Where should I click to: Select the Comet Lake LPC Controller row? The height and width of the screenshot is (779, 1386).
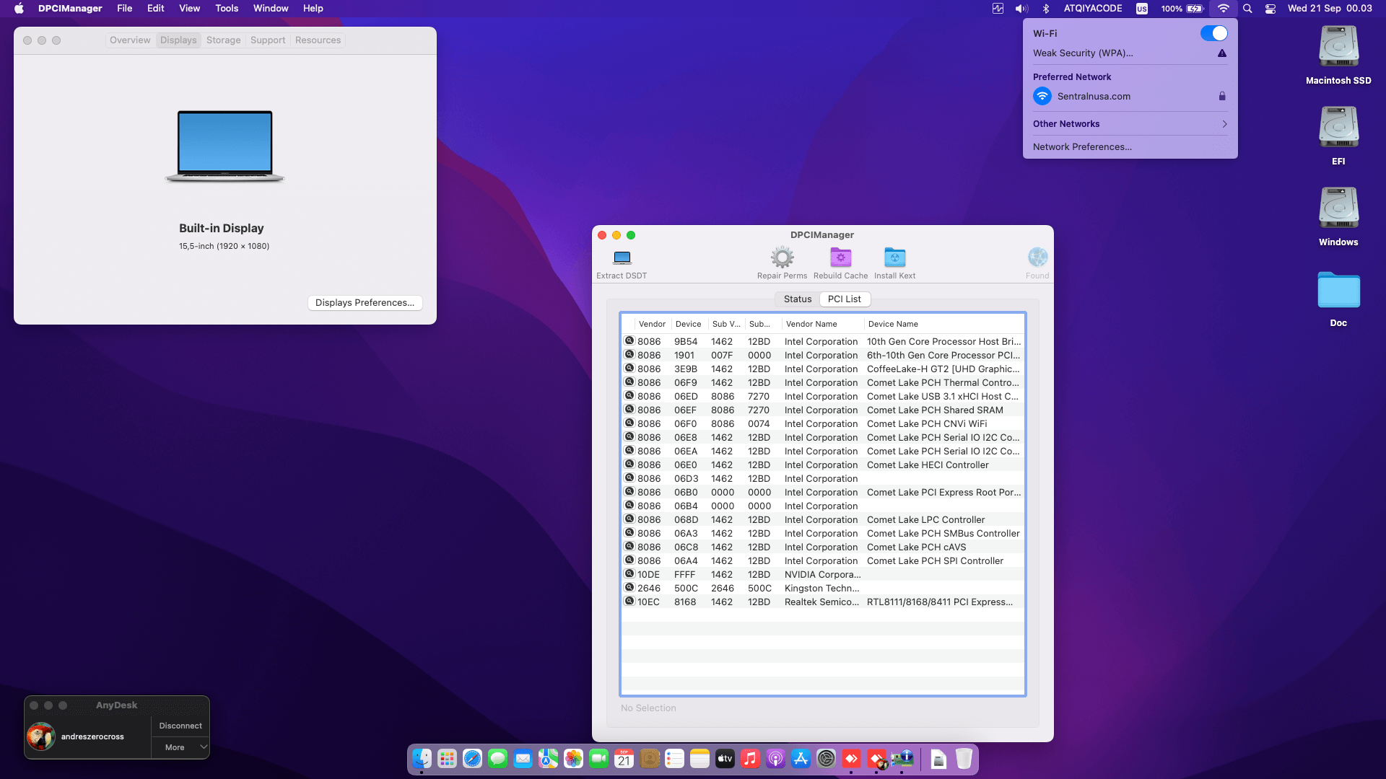(x=823, y=519)
